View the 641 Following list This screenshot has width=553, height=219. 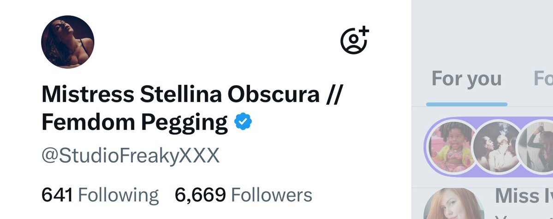pyautogui.click(x=100, y=195)
